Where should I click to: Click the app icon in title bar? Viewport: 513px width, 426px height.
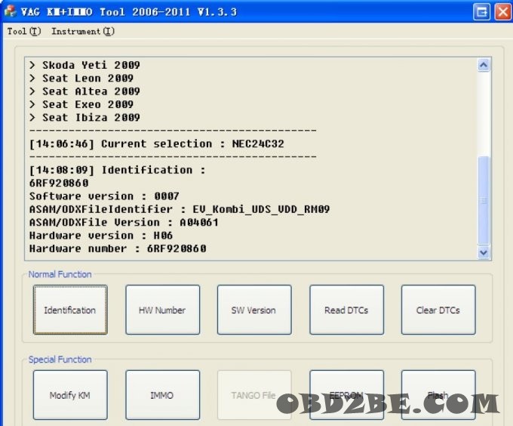(10, 11)
